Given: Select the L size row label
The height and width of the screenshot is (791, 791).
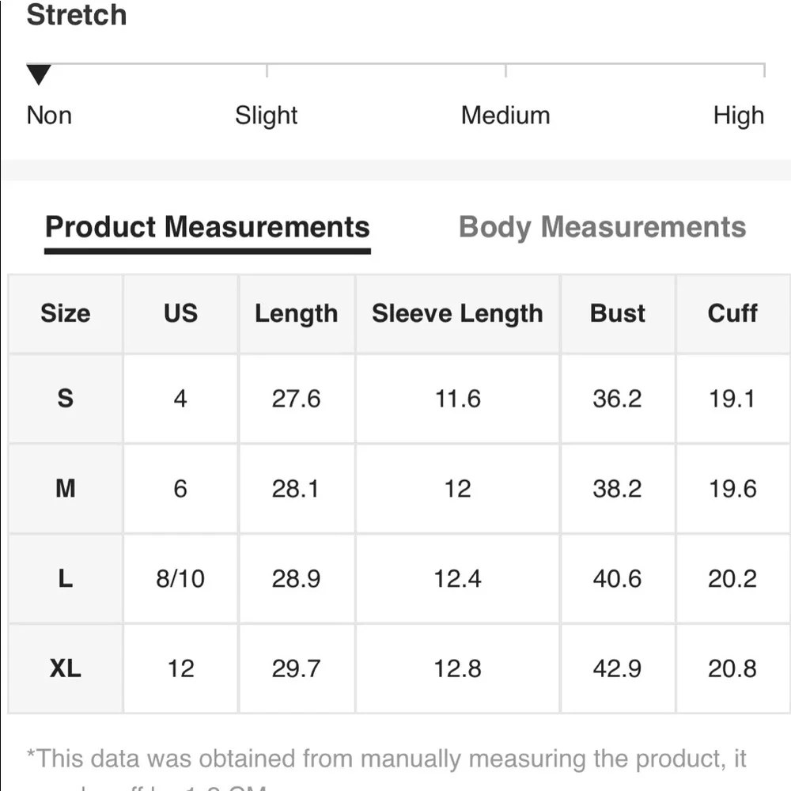Looking at the screenshot, I should (66, 578).
